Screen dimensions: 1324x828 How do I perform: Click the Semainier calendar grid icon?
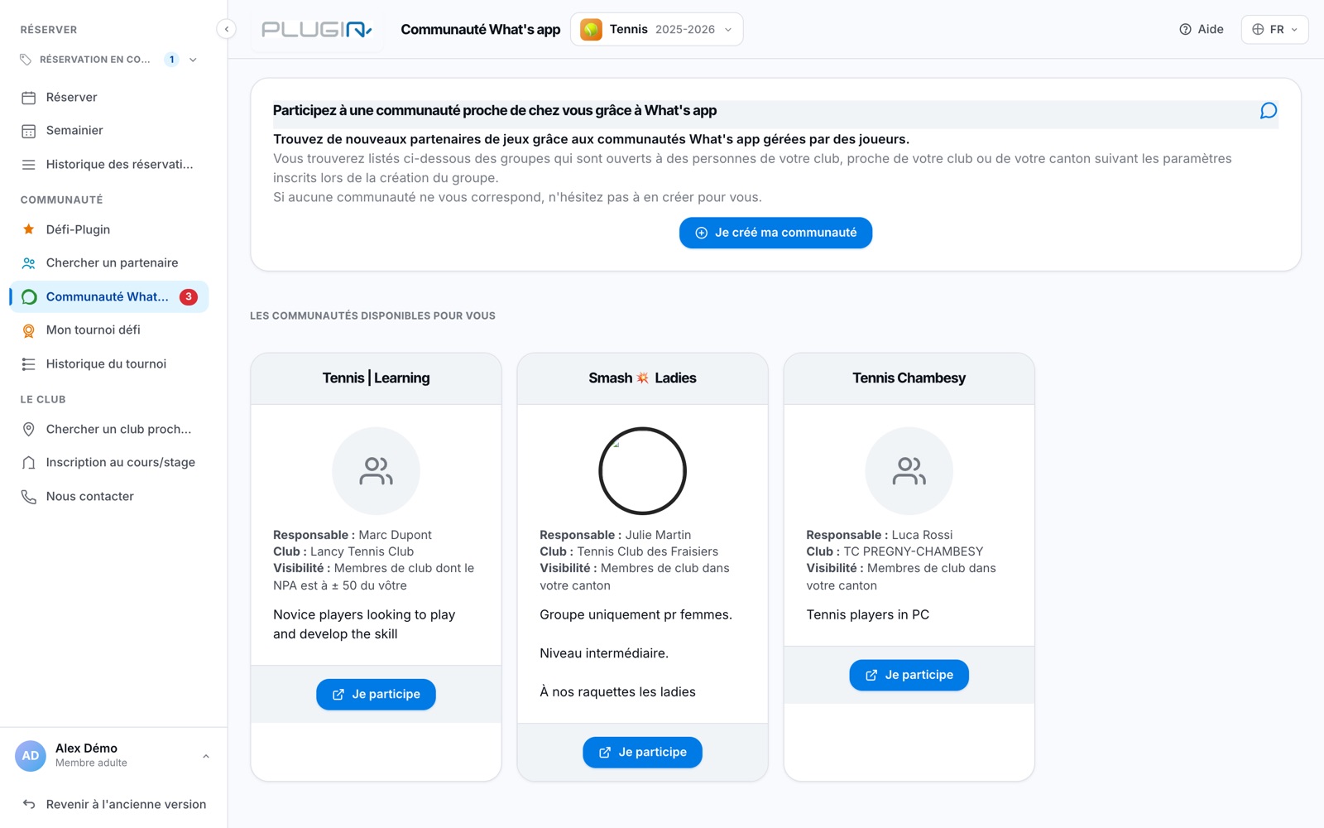[x=29, y=131]
